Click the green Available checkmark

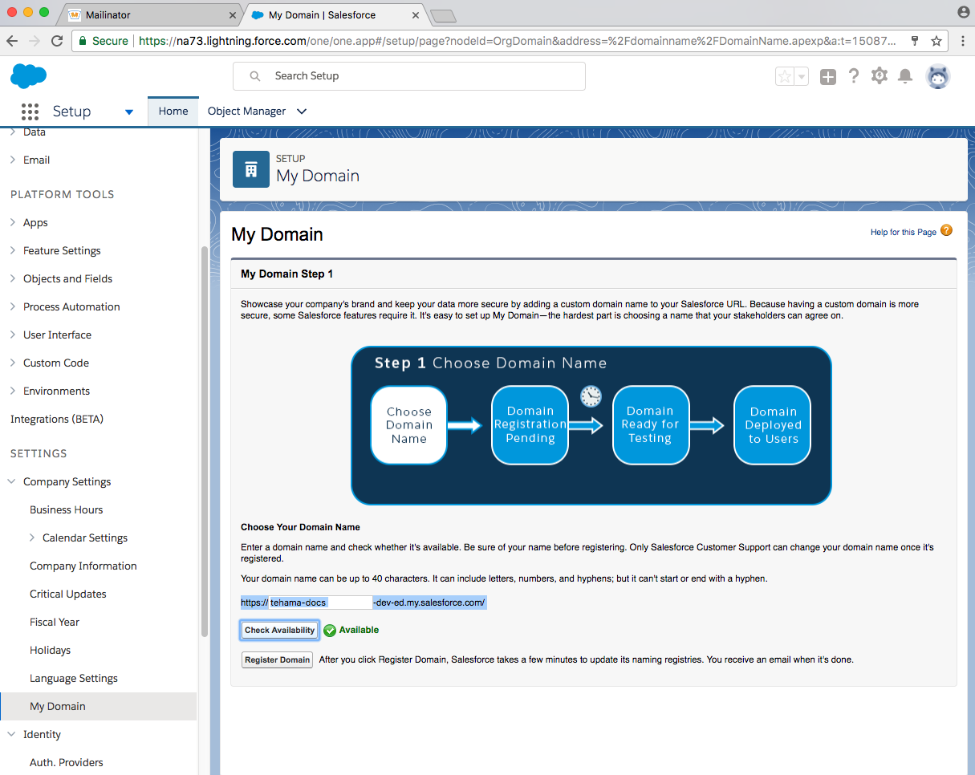[330, 631]
